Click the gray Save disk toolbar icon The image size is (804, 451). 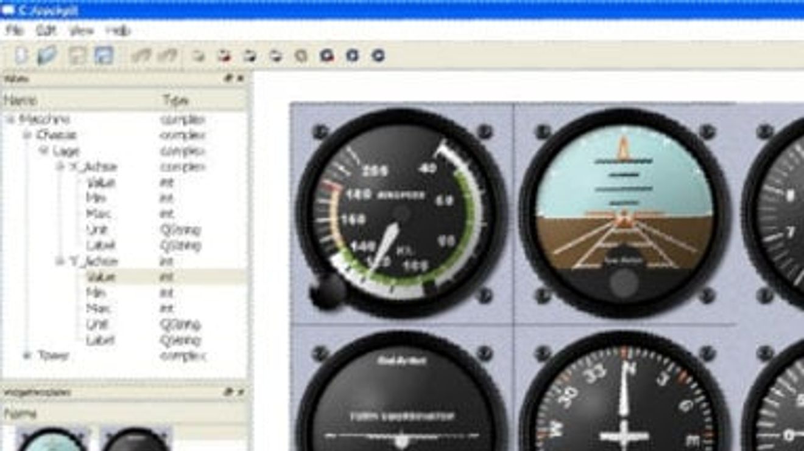77,55
